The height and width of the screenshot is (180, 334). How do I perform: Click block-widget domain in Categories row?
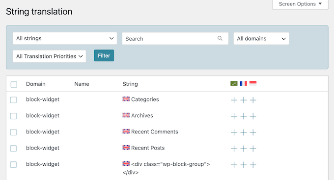coord(43,100)
